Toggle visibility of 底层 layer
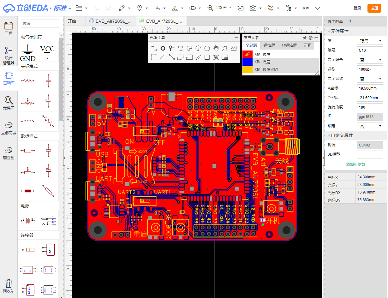 258,62
